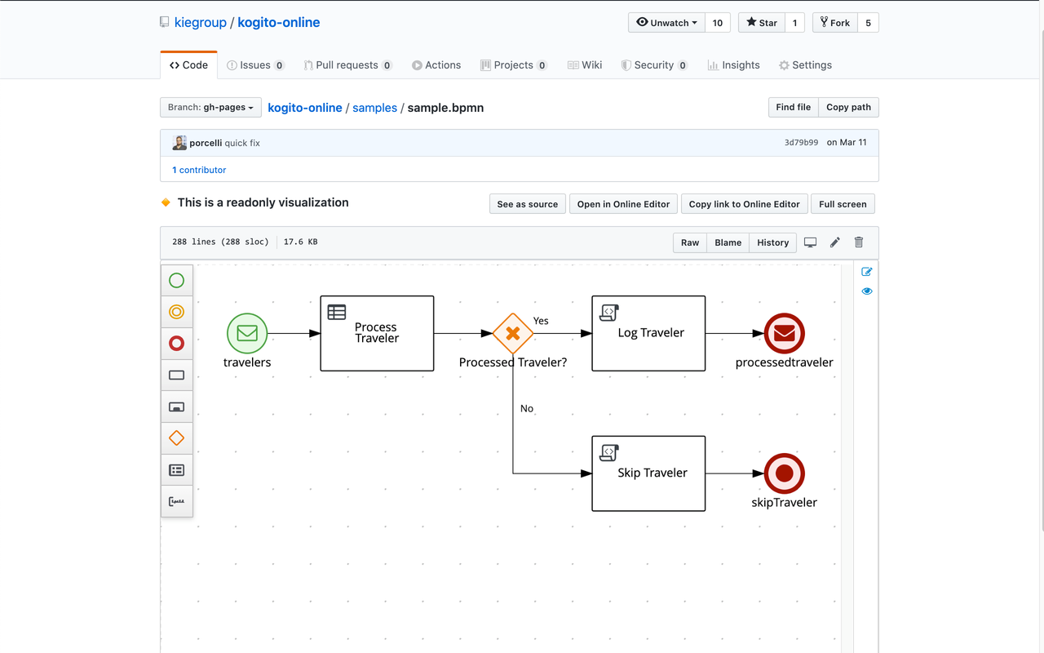Open the stargazers count 1
1044x653 pixels.
tap(795, 23)
